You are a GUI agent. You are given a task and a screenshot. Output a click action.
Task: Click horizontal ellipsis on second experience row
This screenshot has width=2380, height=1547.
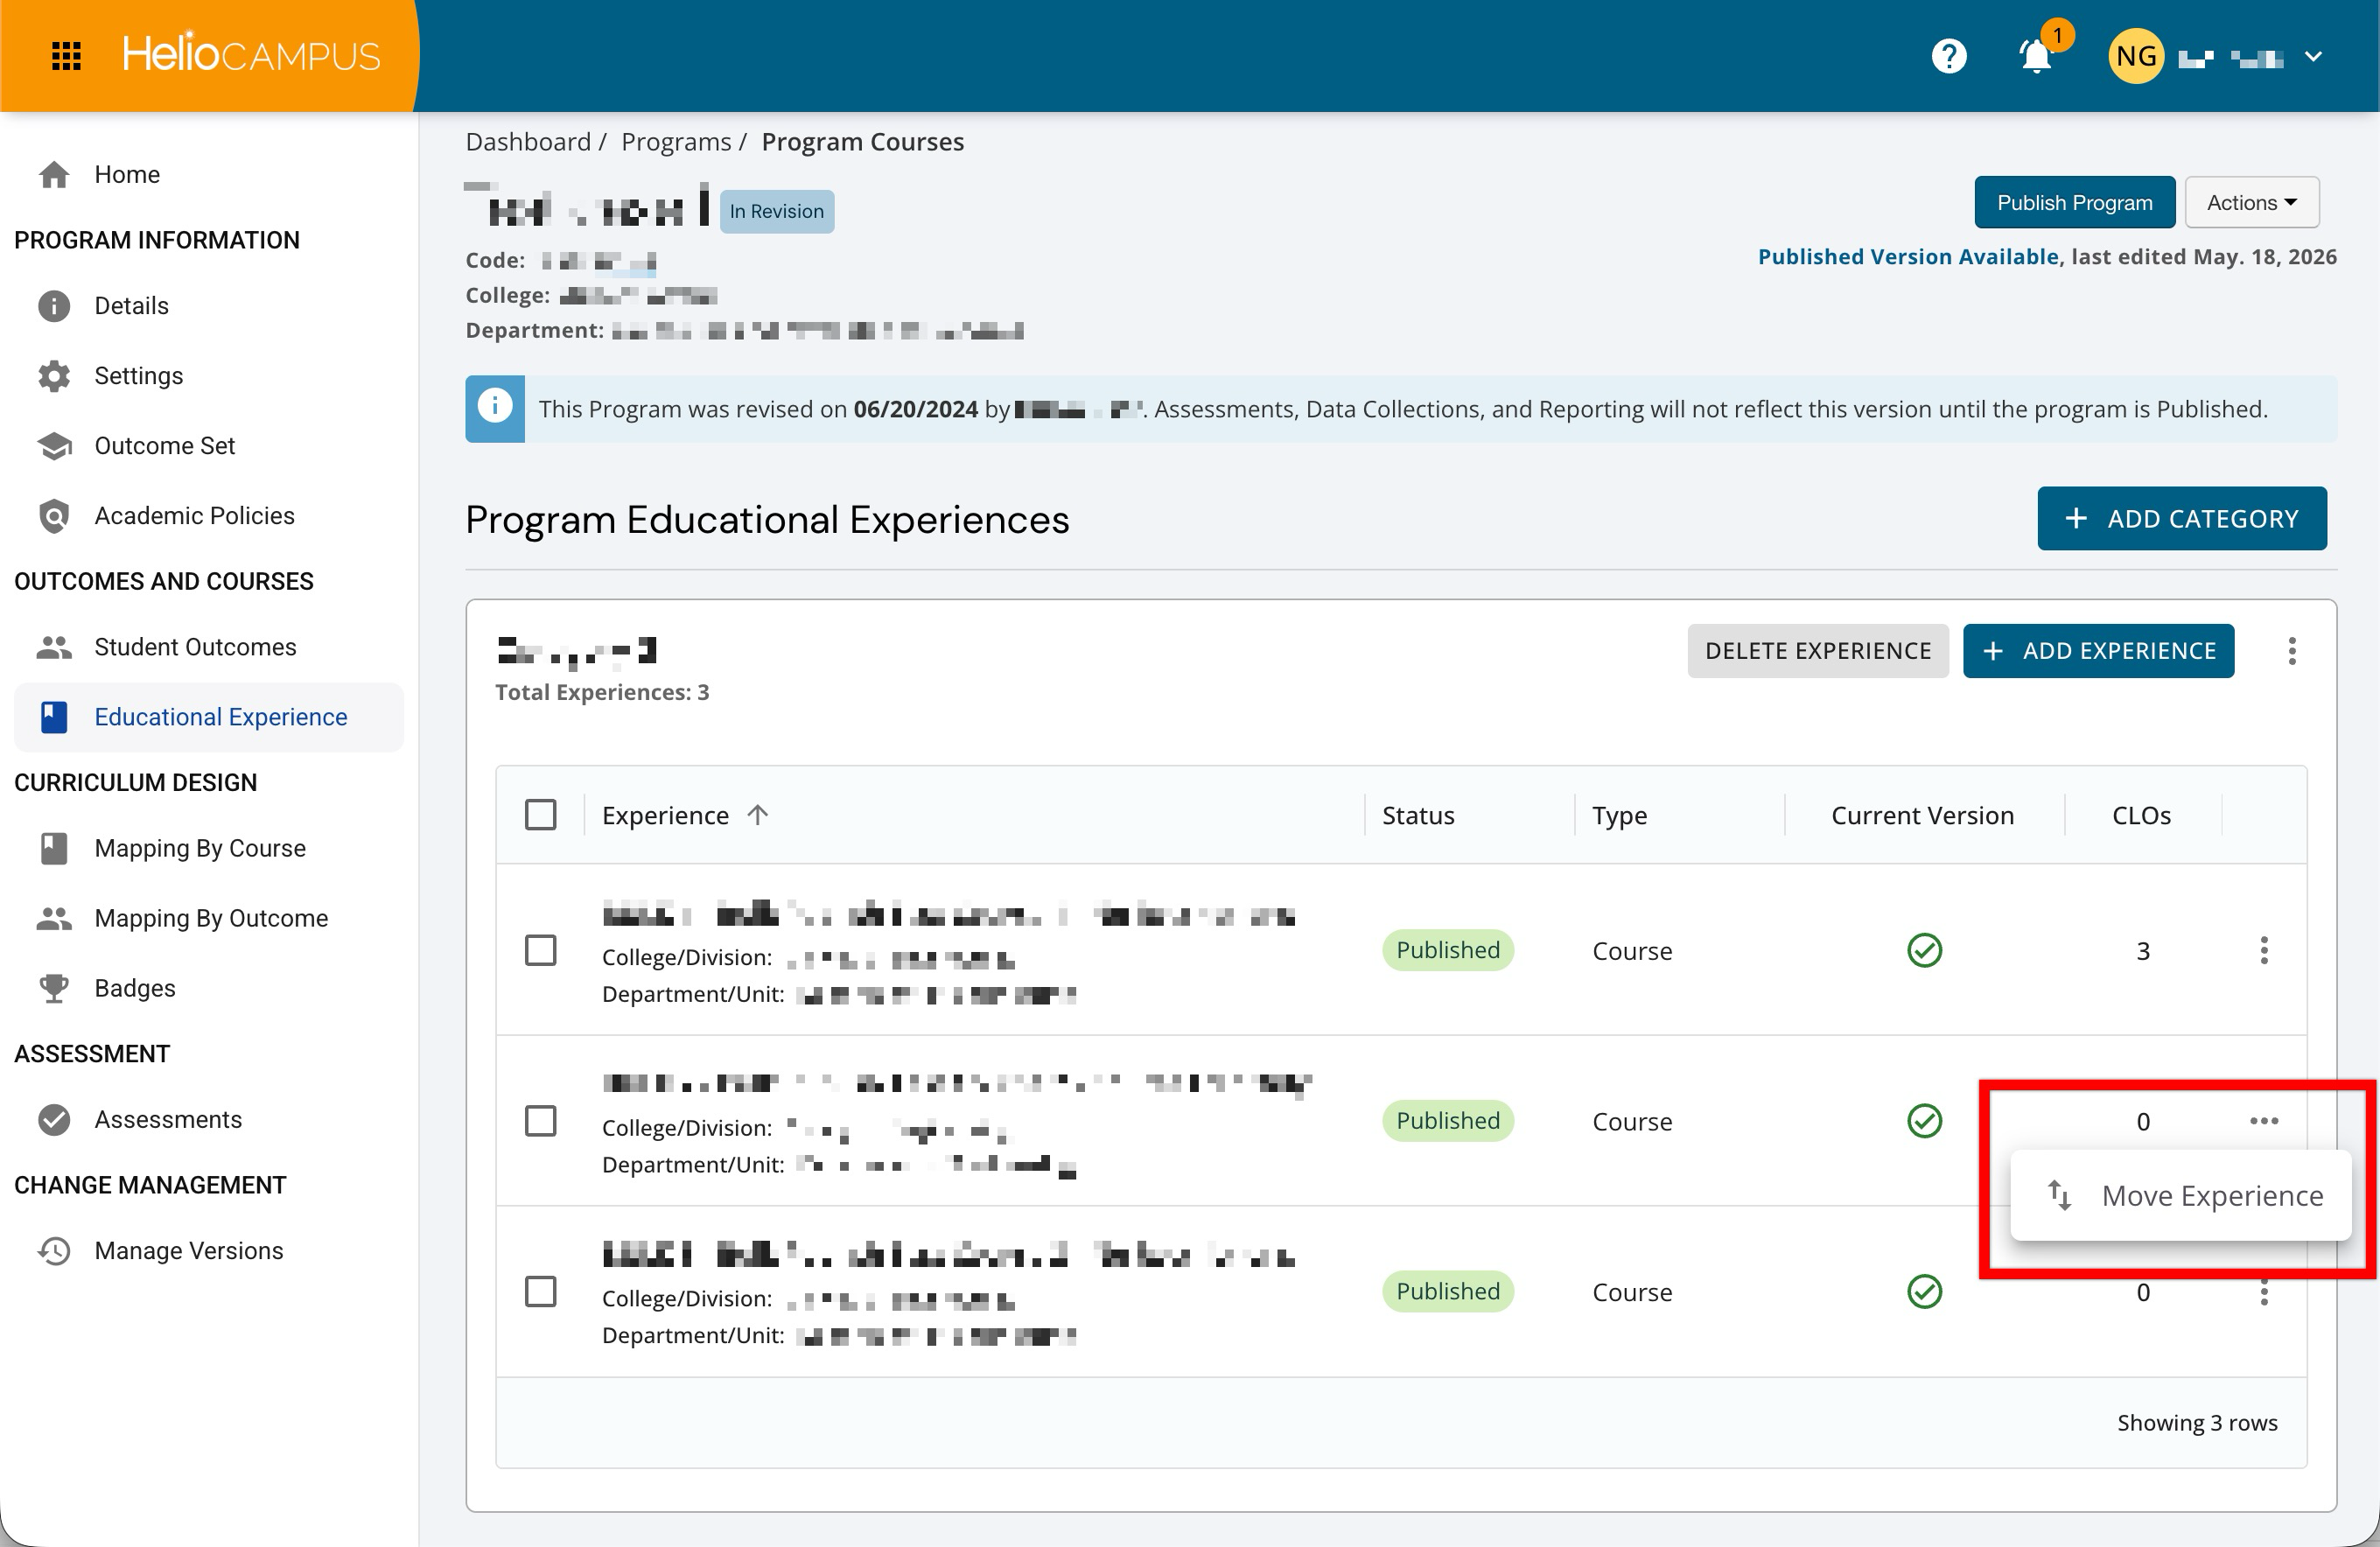click(x=2264, y=1121)
